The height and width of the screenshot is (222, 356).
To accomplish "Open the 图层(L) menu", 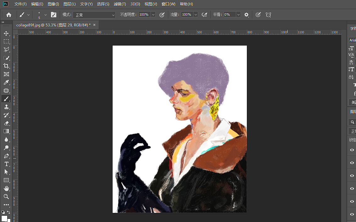I will click(70, 4).
